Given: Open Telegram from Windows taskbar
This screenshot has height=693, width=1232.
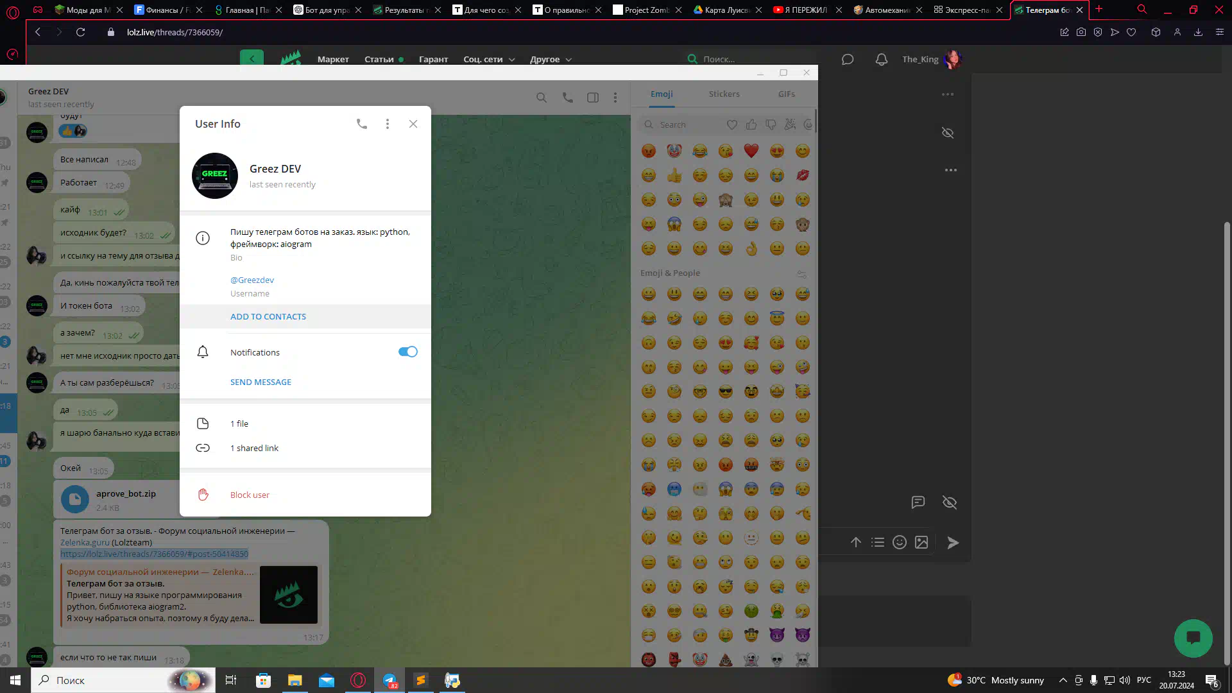Looking at the screenshot, I should [389, 680].
